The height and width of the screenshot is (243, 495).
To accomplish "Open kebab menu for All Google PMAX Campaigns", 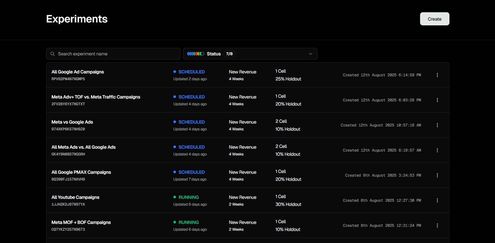I will click(437, 175).
